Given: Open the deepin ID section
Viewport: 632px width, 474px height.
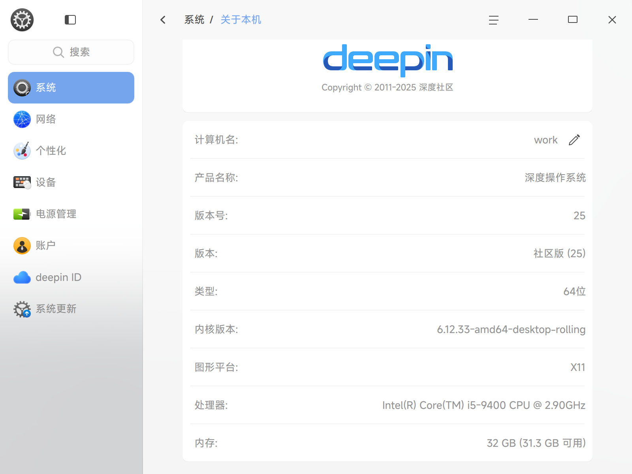Looking at the screenshot, I should tap(71, 277).
